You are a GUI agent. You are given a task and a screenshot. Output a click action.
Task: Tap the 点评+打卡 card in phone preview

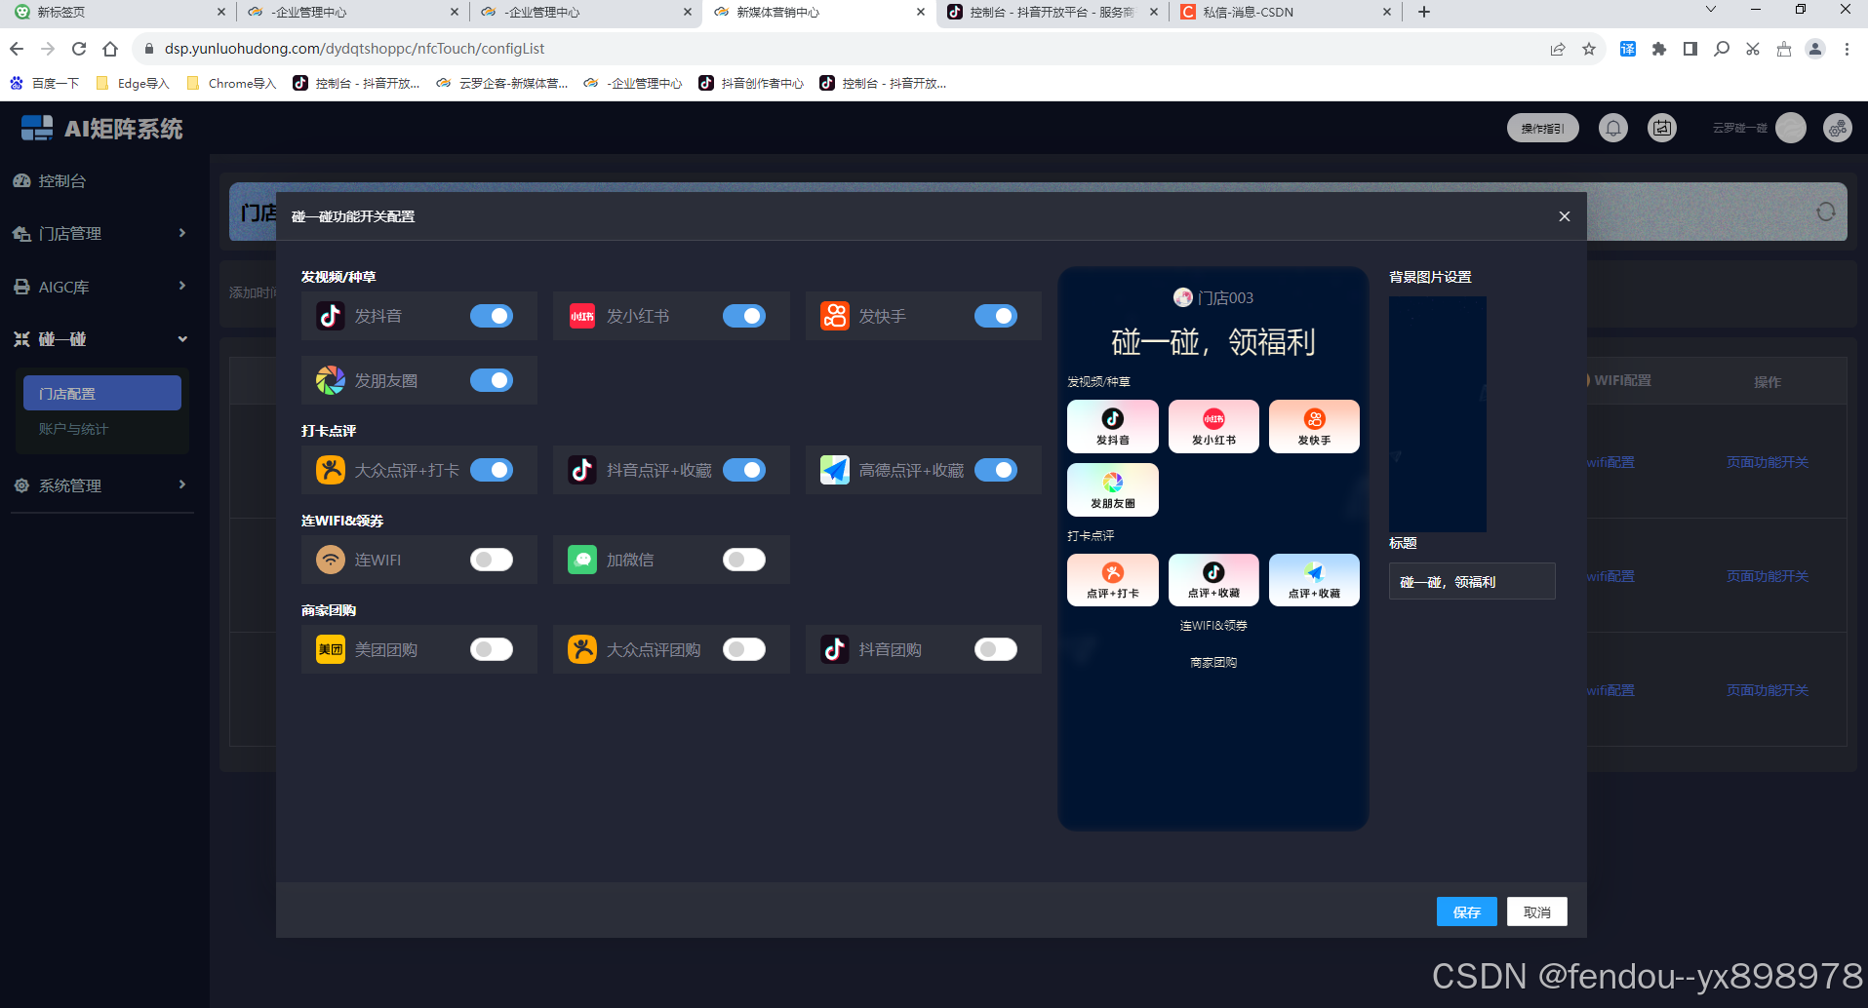[1113, 580]
